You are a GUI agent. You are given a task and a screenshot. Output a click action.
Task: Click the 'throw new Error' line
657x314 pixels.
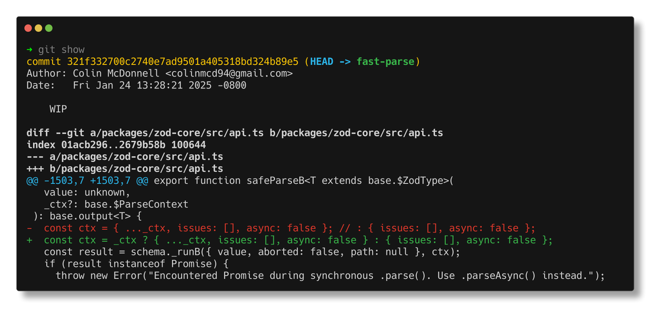[330, 276]
